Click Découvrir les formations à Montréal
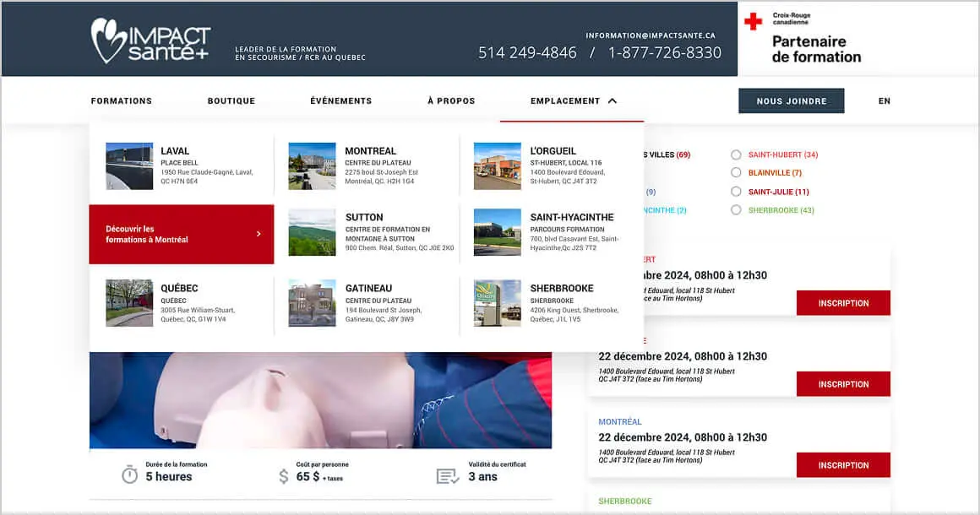The width and height of the screenshot is (980, 515). pos(182,234)
